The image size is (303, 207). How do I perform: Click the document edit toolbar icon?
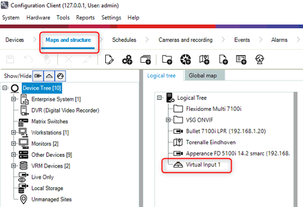pyautogui.click(x=109, y=59)
